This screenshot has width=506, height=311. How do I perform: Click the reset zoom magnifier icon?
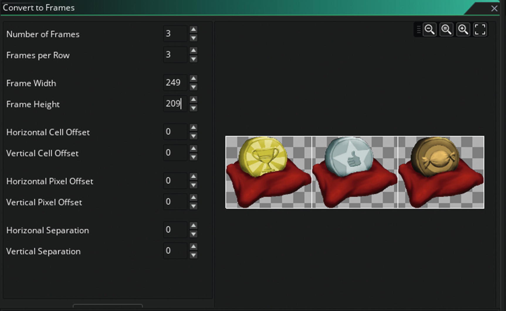(446, 30)
